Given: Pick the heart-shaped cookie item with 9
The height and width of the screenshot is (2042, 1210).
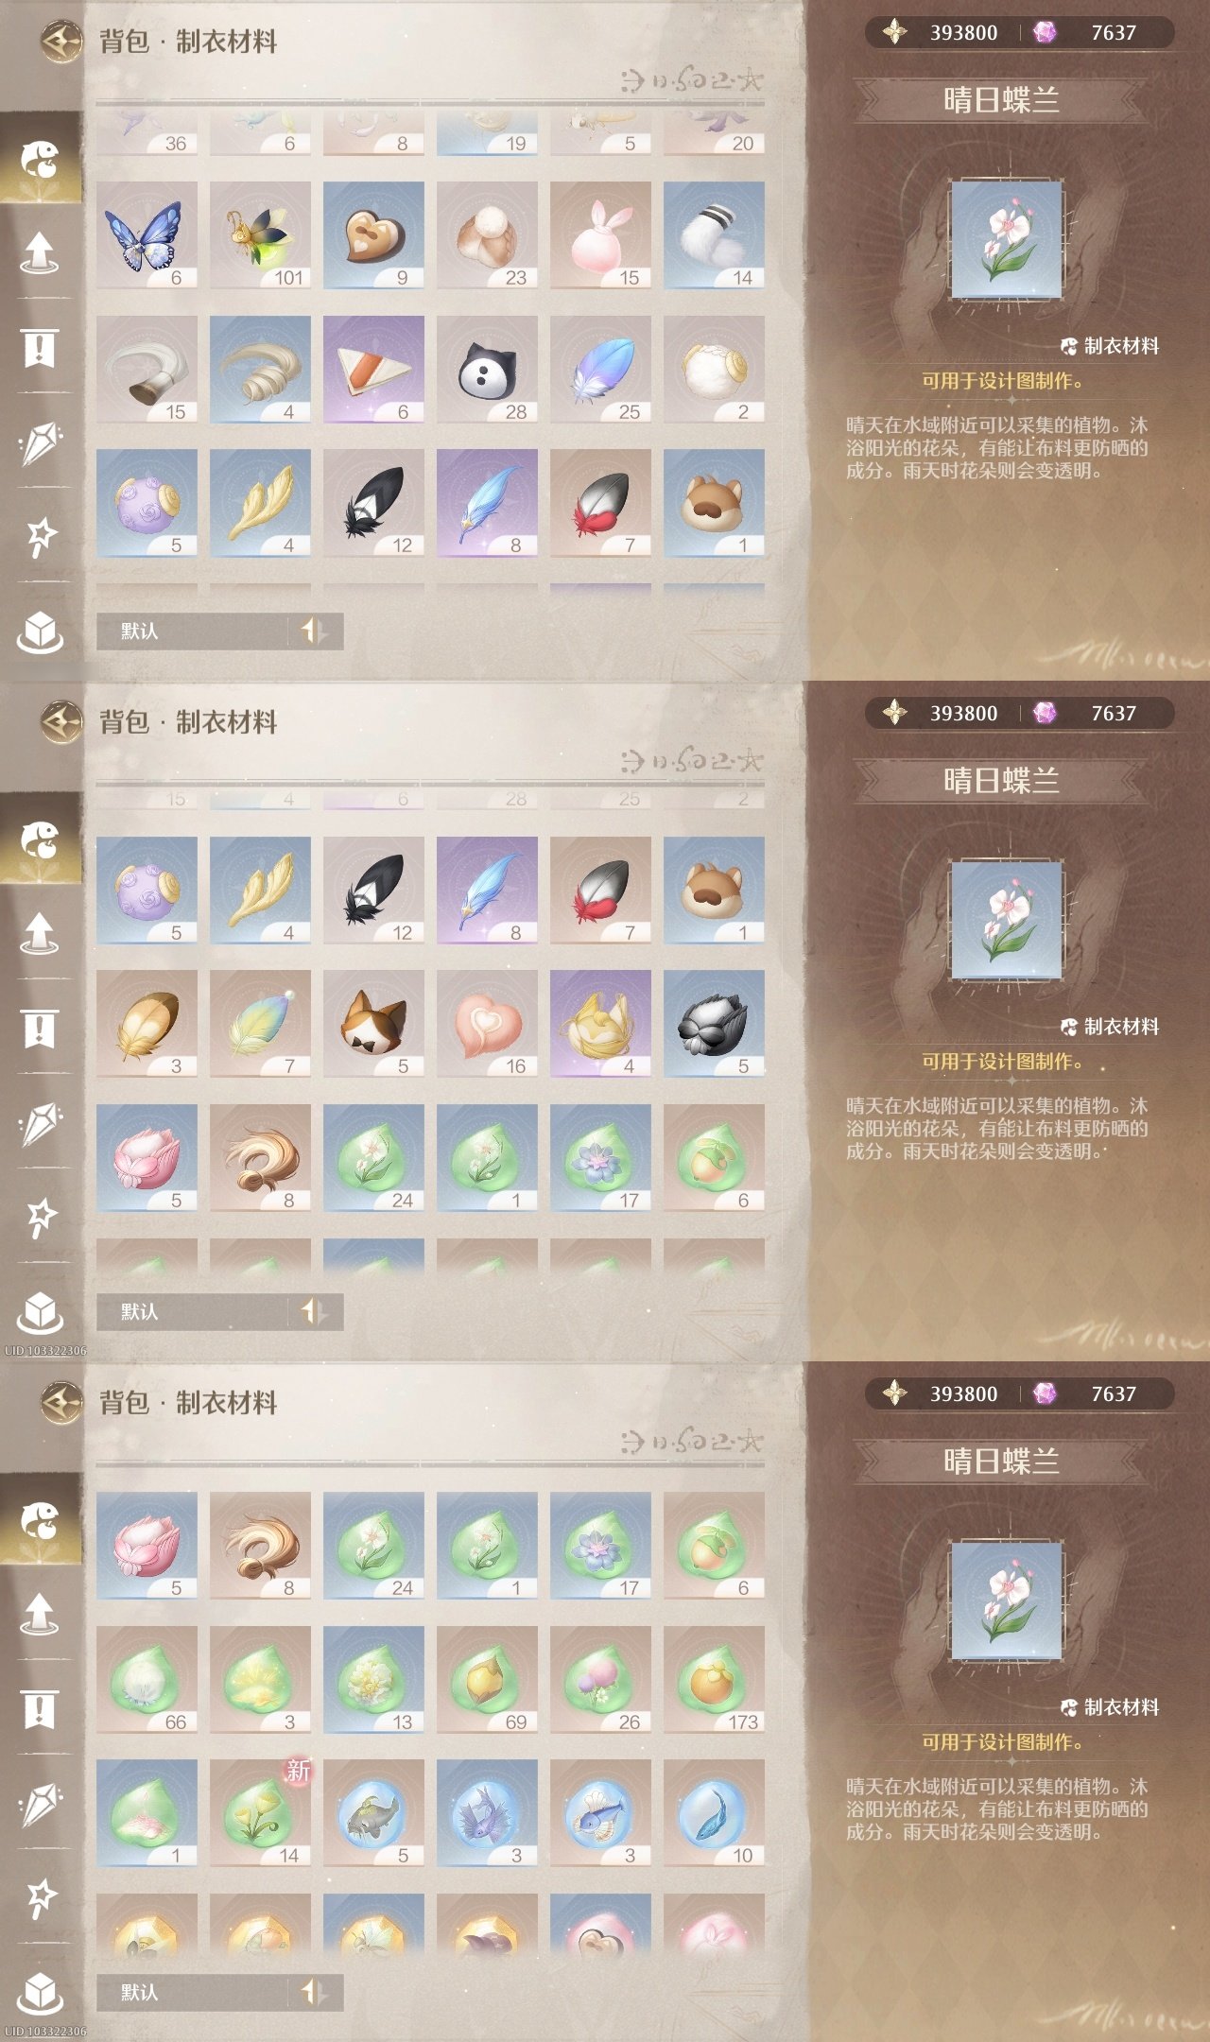Looking at the screenshot, I should [373, 235].
